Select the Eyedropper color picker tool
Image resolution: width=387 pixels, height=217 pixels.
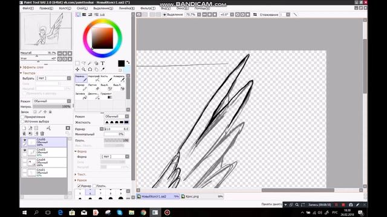click(x=103, y=70)
